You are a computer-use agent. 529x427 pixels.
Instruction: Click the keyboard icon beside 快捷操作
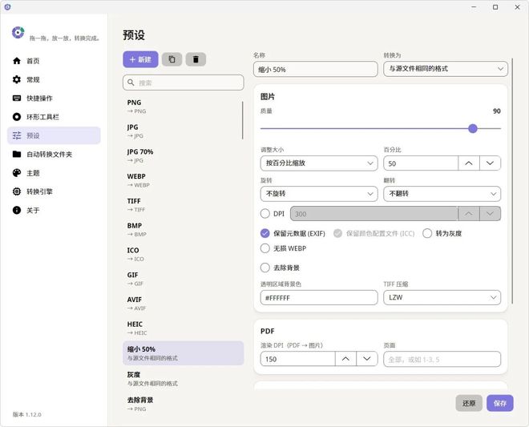(x=17, y=99)
